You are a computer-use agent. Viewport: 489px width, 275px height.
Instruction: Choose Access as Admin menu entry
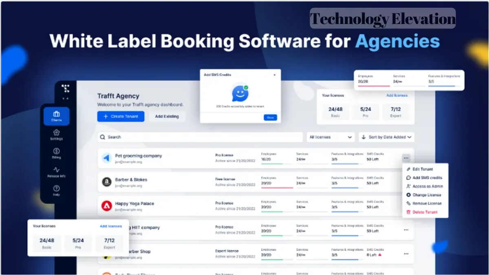pyautogui.click(x=425, y=186)
